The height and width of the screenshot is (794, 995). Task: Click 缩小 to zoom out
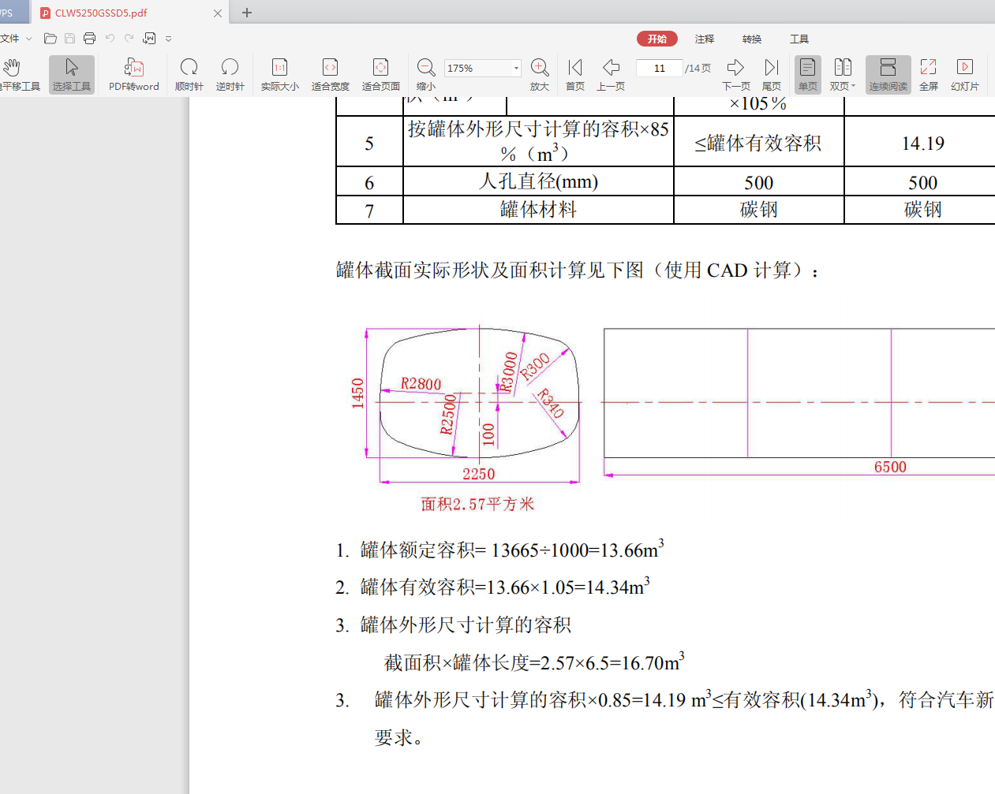[425, 74]
